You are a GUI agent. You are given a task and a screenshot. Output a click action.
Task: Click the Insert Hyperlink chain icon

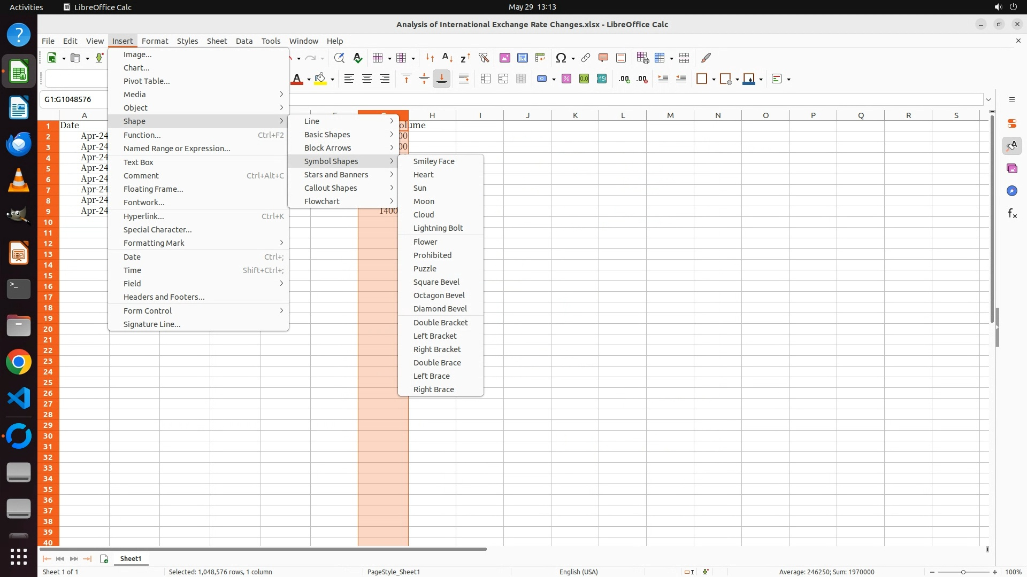586,58
